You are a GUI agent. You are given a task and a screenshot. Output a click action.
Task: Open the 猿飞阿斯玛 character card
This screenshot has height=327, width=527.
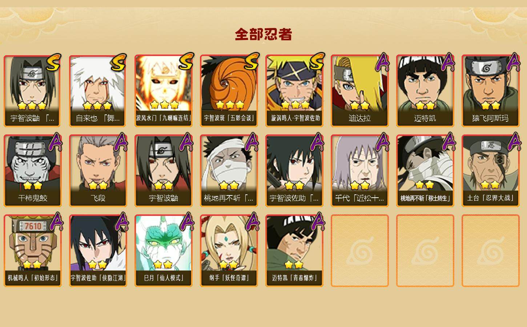point(490,91)
